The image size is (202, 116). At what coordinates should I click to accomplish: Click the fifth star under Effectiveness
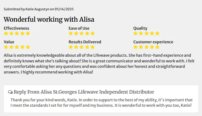pos(28,34)
